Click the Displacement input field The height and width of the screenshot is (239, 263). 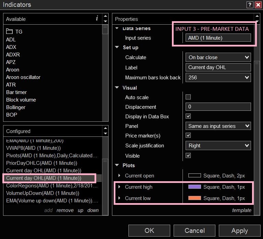[x=218, y=107]
